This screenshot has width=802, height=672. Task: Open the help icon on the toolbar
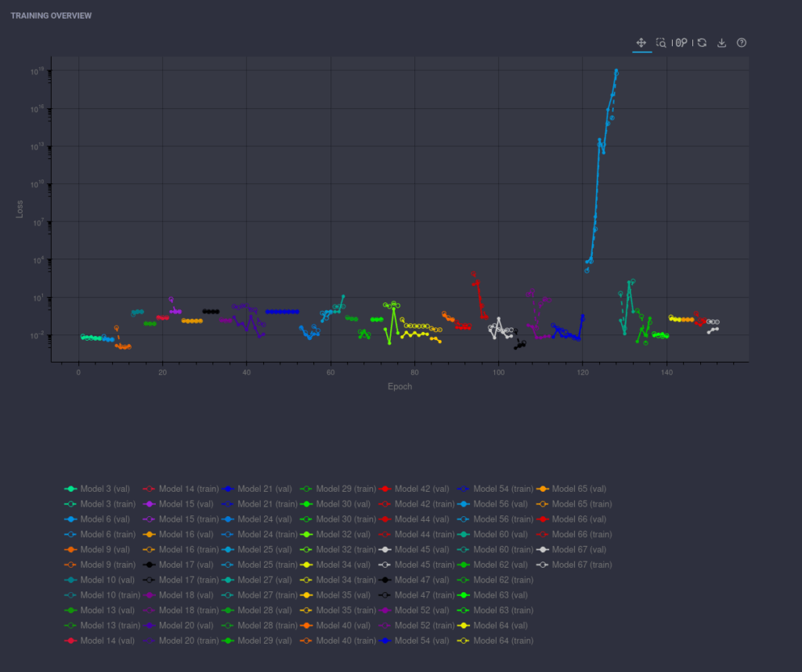coord(742,43)
